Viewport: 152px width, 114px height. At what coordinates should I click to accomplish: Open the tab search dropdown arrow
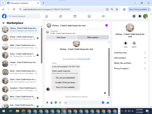3,3
